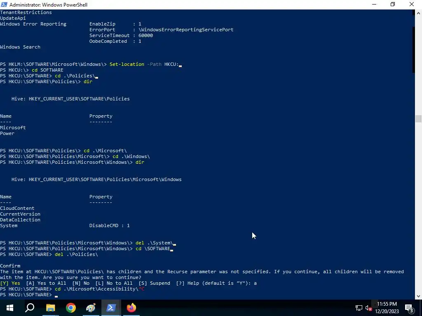Click the PowerShell icon in the title bar

(4, 5)
